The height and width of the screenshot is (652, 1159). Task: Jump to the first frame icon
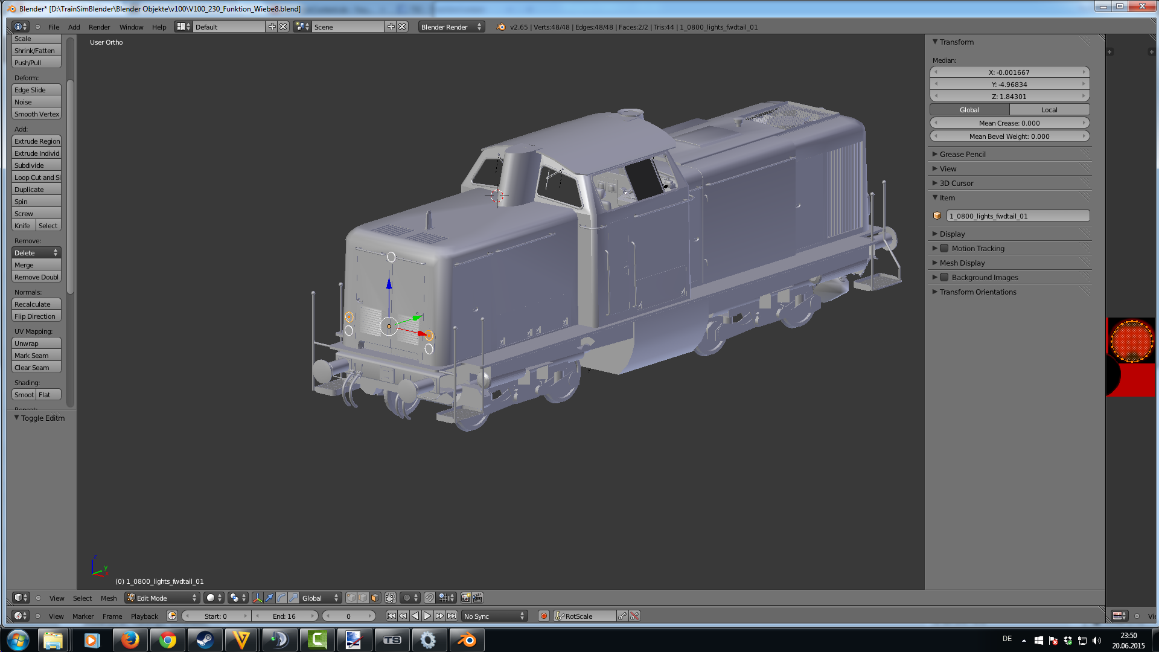[391, 616]
